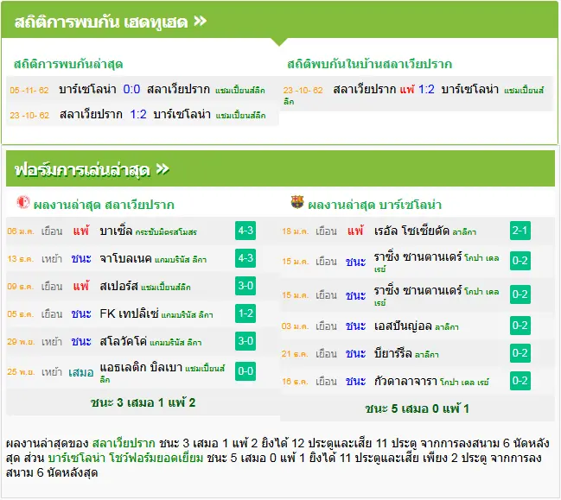
Task: Select opponent name 'สเปอร์ส'
Action: coord(118,287)
